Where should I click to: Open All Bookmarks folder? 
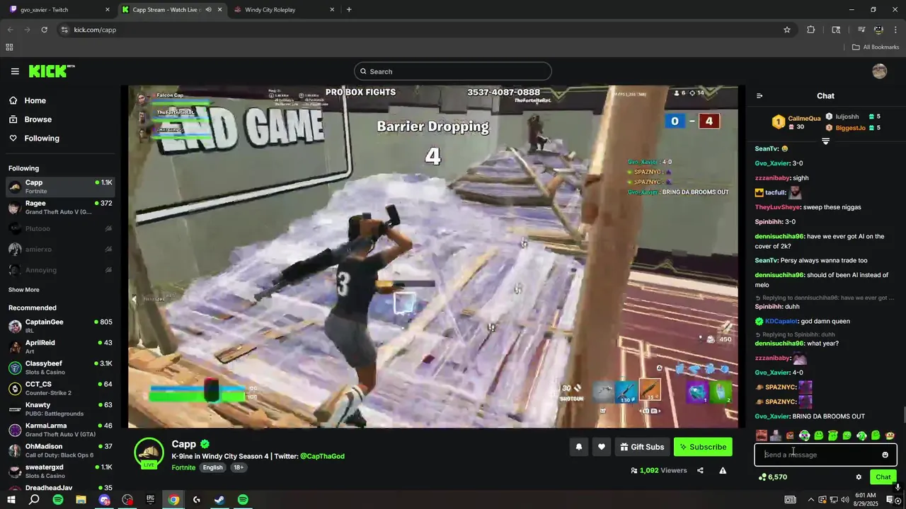(876, 47)
